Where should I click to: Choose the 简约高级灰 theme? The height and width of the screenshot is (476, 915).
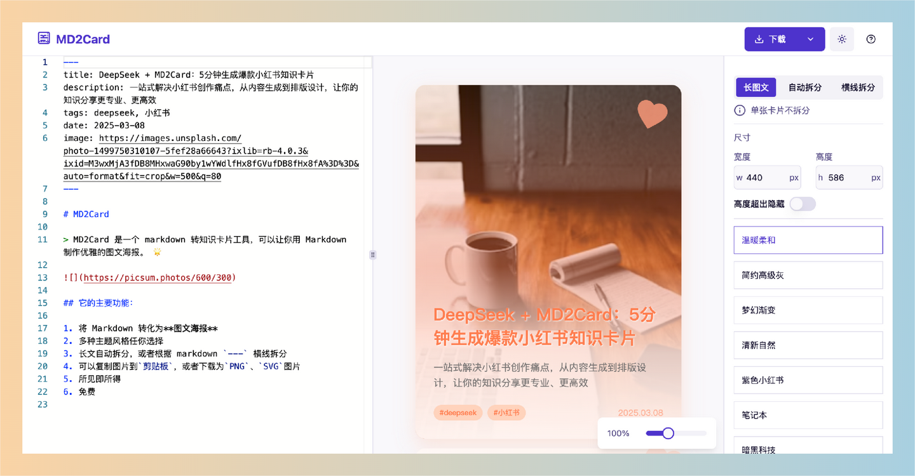click(808, 275)
